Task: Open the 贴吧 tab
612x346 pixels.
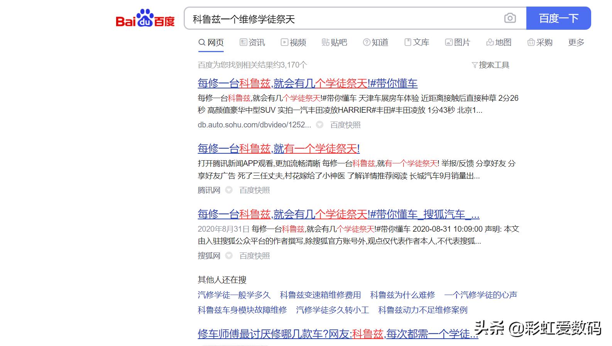Action: point(335,42)
